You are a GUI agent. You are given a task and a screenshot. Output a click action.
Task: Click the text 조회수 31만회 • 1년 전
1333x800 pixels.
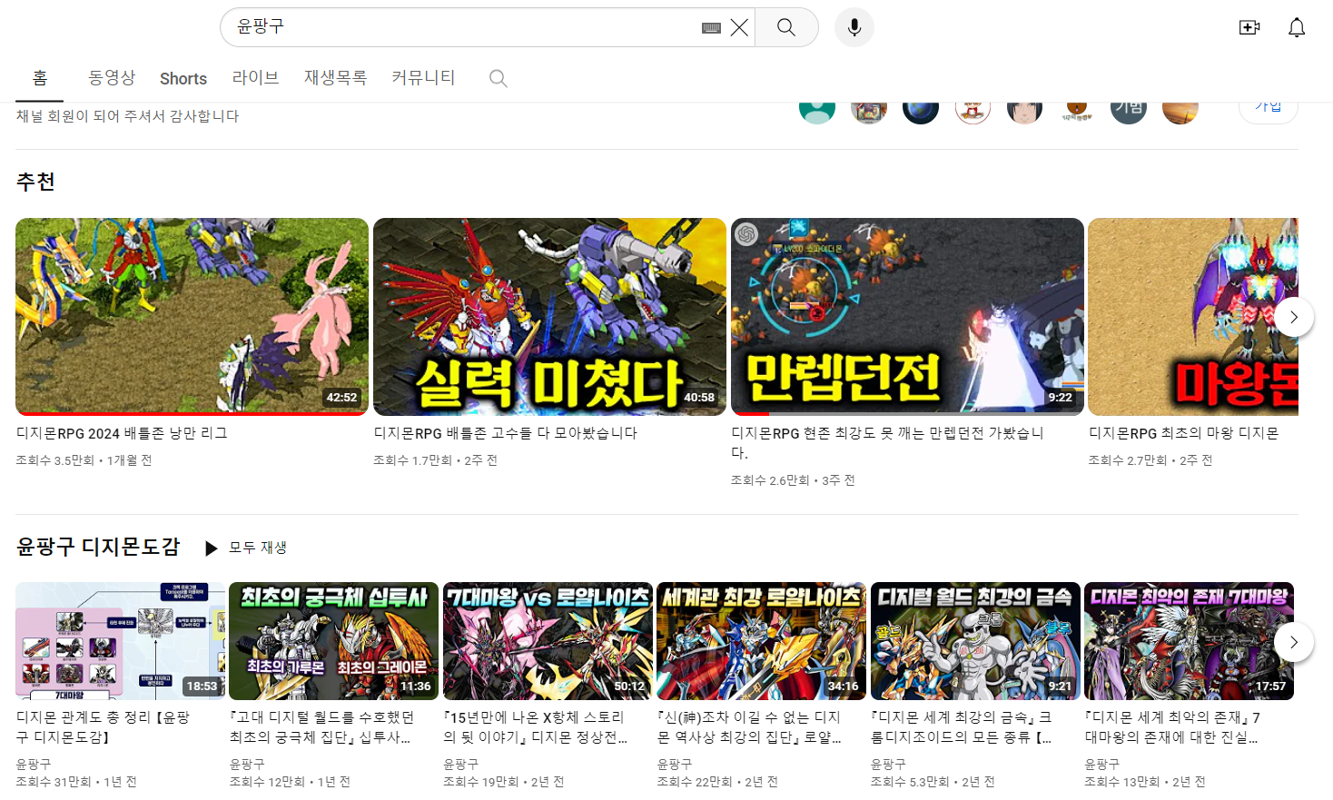point(77,782)
